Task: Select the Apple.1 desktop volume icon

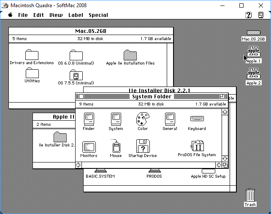Action: coord(254,51)
